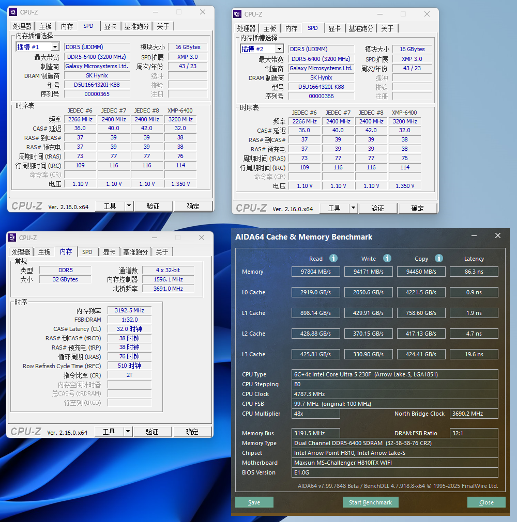Image resolution: width=517 pixels, height=522 pixels.
Task: Open slot selector 插槽 #1 dropdown
Action: (x=55, y=47)
